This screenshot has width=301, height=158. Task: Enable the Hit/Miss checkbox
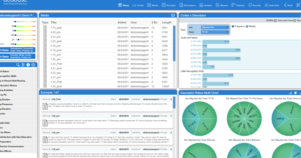coord(275,20)
